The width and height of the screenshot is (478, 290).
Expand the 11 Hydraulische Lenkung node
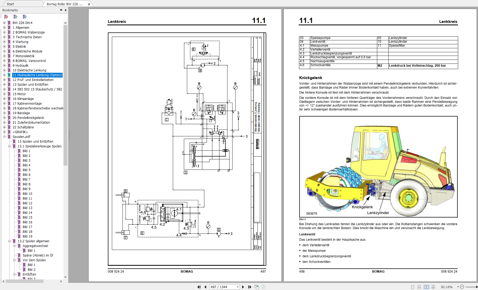click(4, 75)
